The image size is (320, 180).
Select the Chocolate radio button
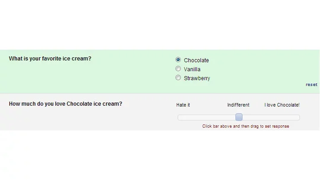178,60
